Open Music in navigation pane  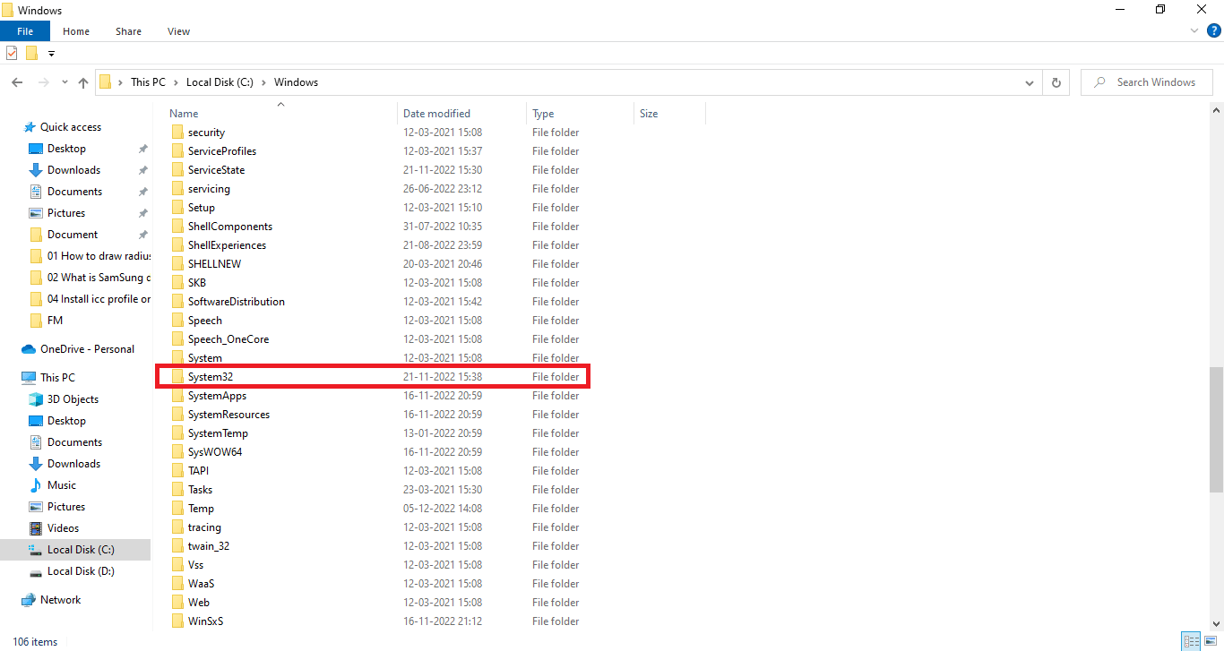[61, 485]
